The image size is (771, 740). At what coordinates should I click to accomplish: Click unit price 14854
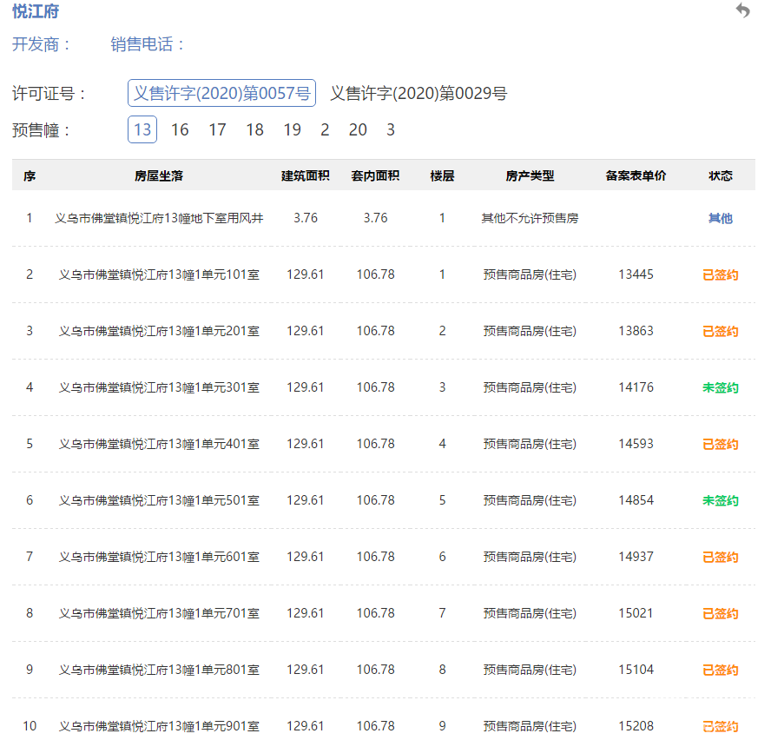(636, 500)
